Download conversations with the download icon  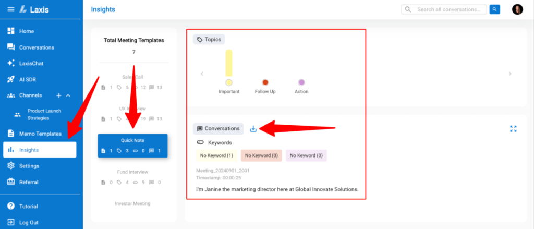point(253,129)
